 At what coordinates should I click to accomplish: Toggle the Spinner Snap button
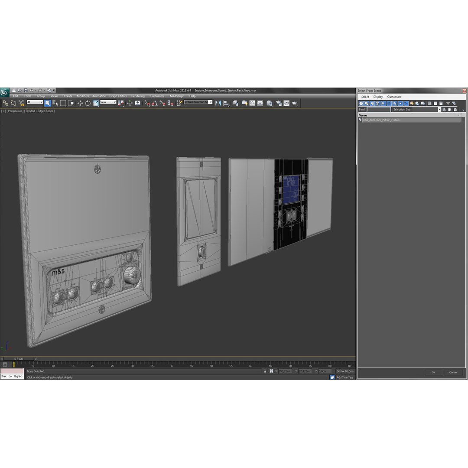point(170,103)
